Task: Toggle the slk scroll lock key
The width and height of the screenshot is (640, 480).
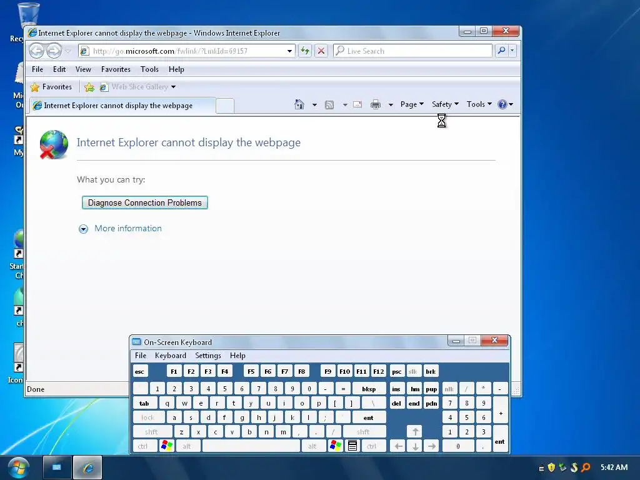Action: coord(413,371)
